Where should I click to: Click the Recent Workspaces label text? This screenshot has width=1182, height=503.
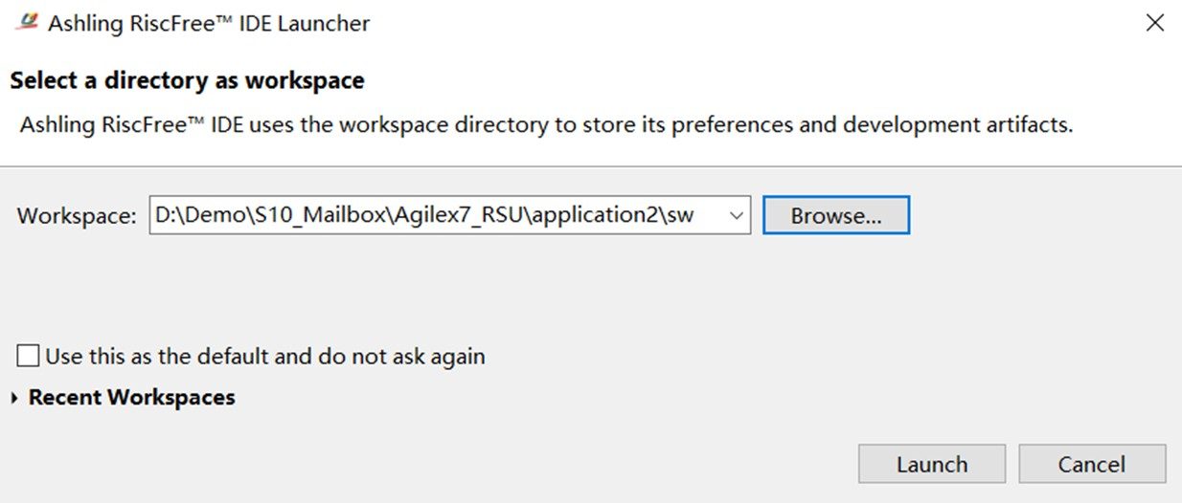pyautogui.click(x=131, y=397)
